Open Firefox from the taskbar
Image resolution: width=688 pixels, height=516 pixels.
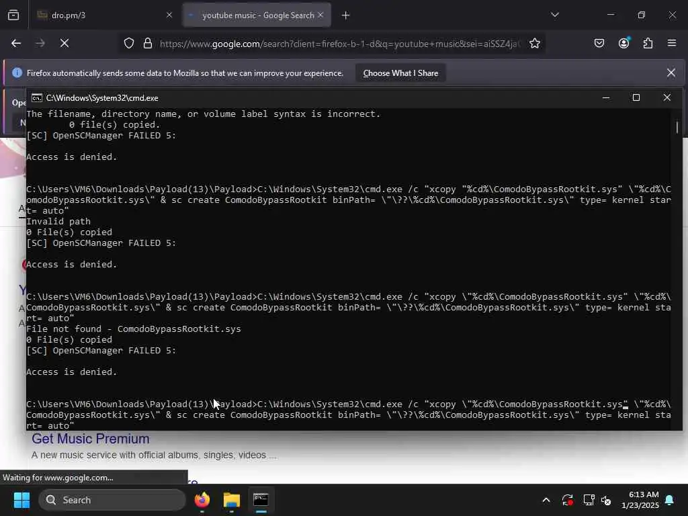pos(202,500)
